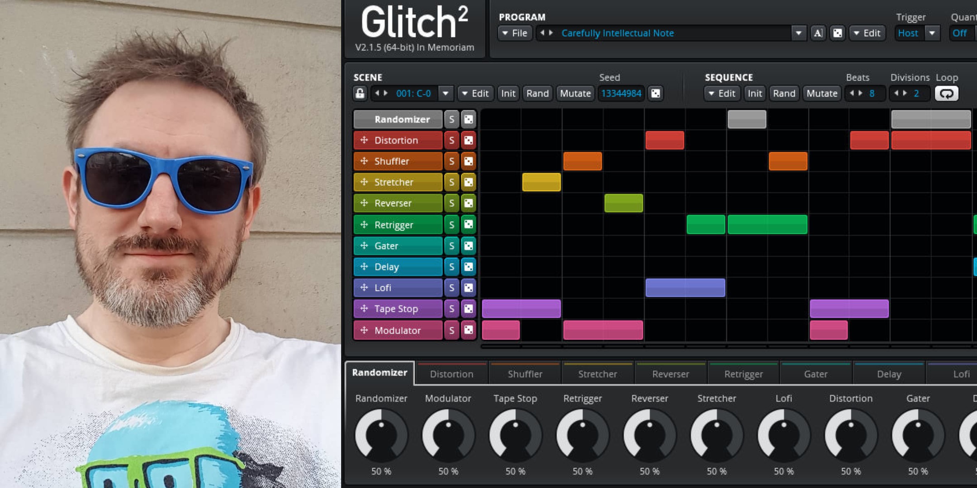The image size is (977, 488).
Task: Open the program File menu
Action: pos(515,33)
